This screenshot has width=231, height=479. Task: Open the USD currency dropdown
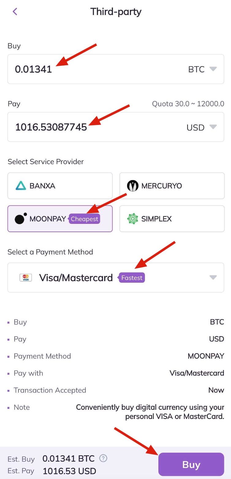tap(202, 127)
